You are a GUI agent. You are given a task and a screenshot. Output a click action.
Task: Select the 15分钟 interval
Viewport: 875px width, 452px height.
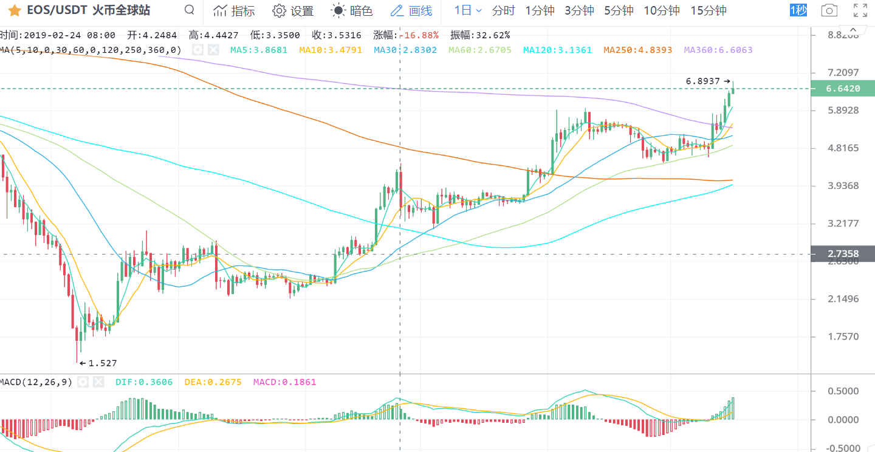pos(709,10)
